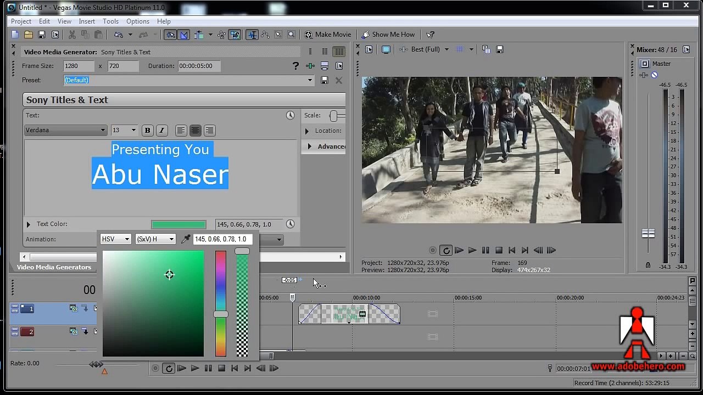
Task: Open the Help menu
Action: point(164,21)
